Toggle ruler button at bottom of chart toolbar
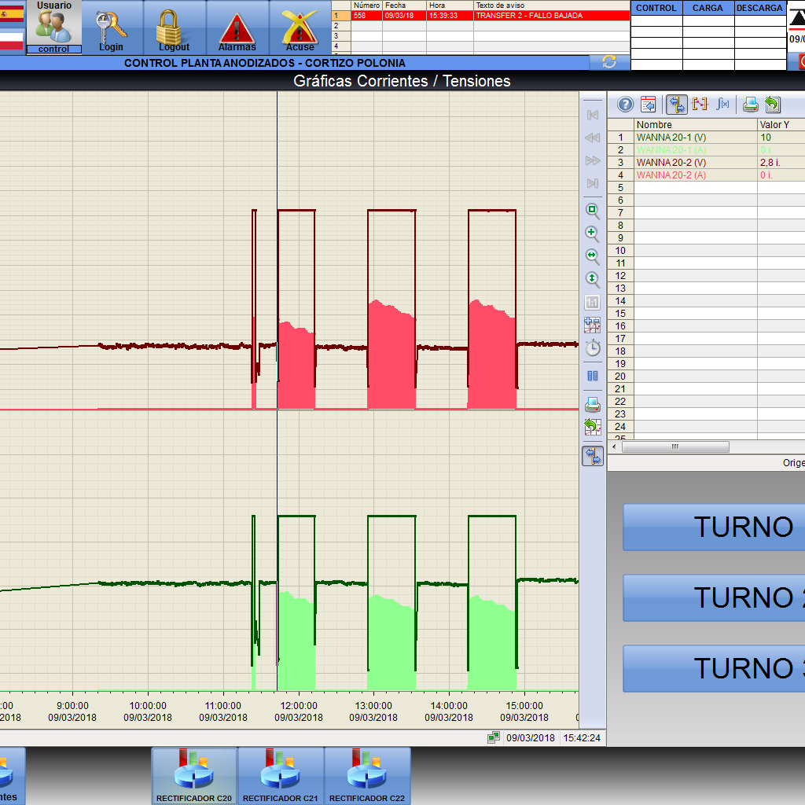 point(593,455)
